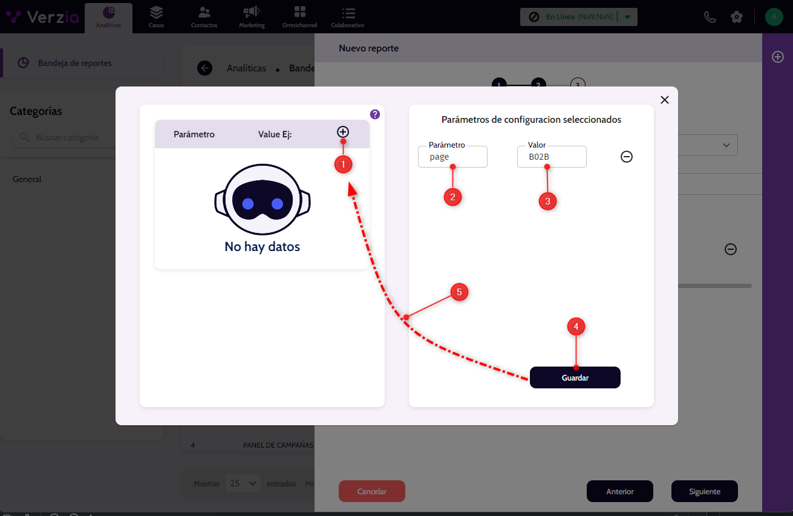This screenshot has height=516, width=793.
Task: Close the parameter configuration dialog
Action: tap(665, 100)
